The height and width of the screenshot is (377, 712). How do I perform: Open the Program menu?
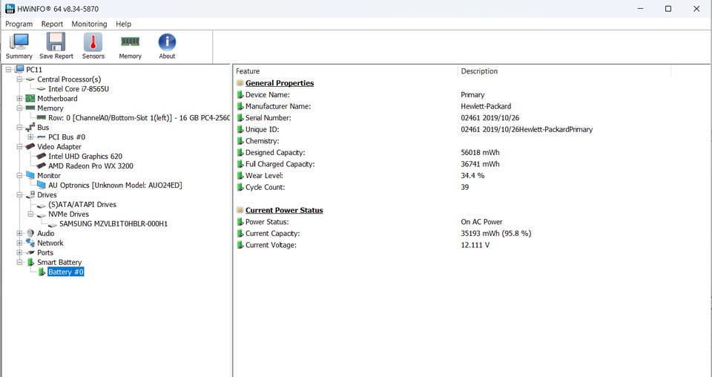tap(19, 24)
